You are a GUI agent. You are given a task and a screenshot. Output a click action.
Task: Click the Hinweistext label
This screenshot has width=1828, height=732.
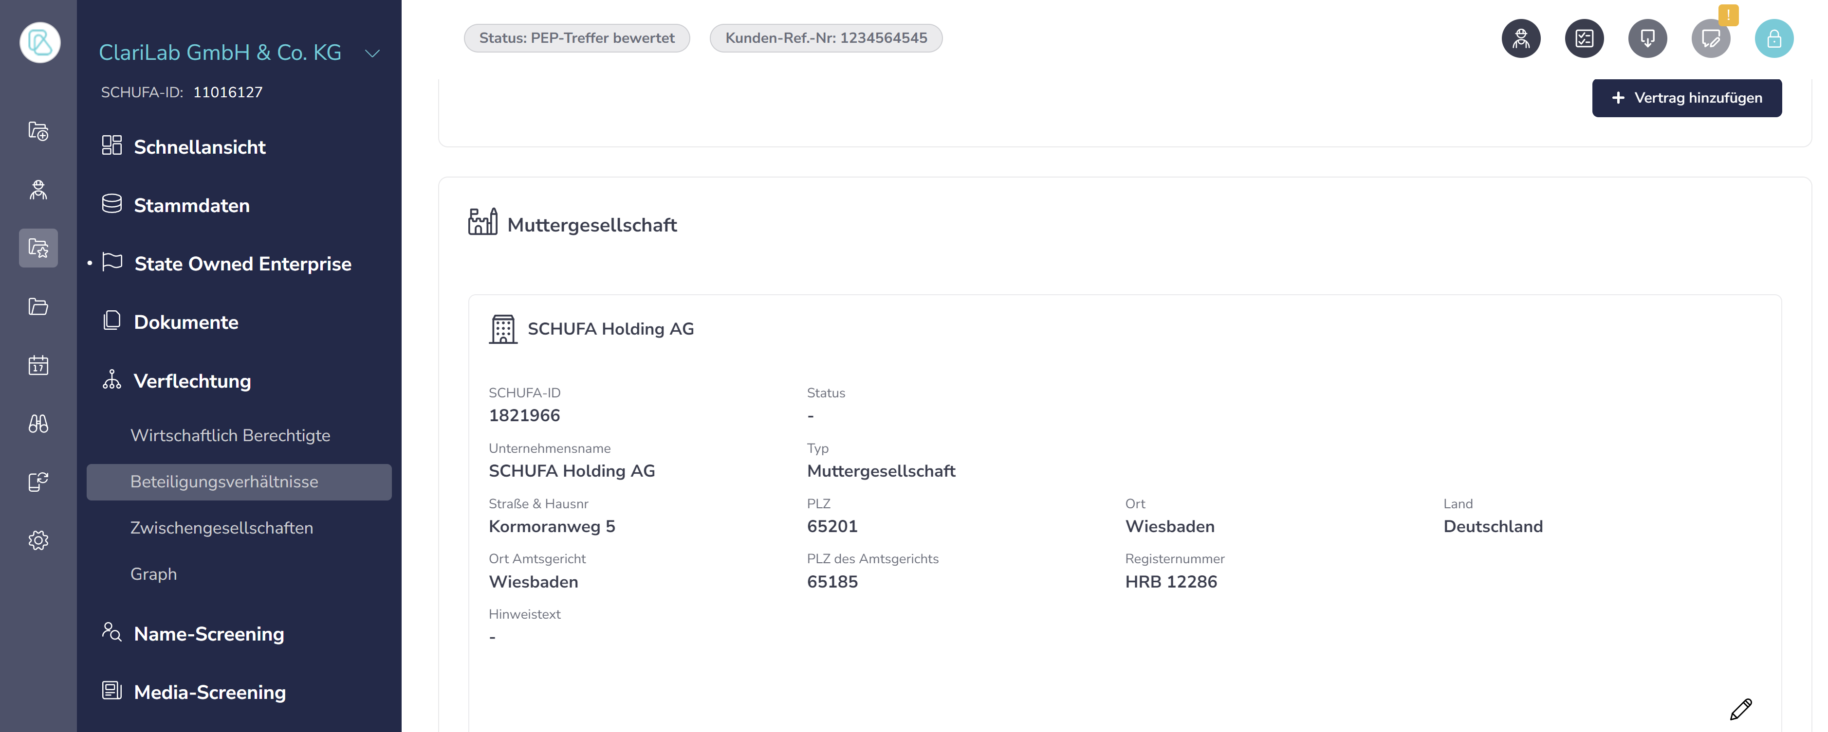pos(524,614)
